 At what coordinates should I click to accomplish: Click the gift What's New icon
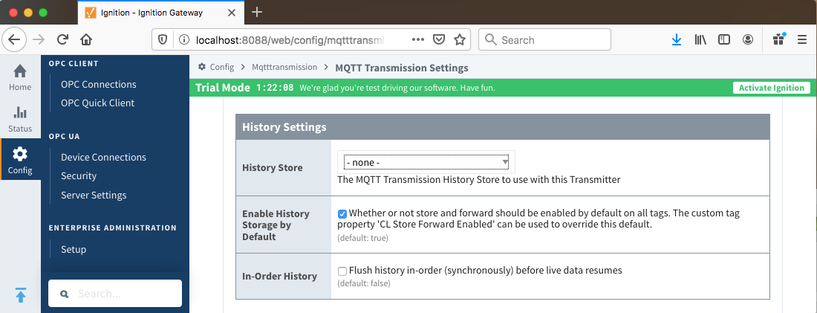pos(779,39)
